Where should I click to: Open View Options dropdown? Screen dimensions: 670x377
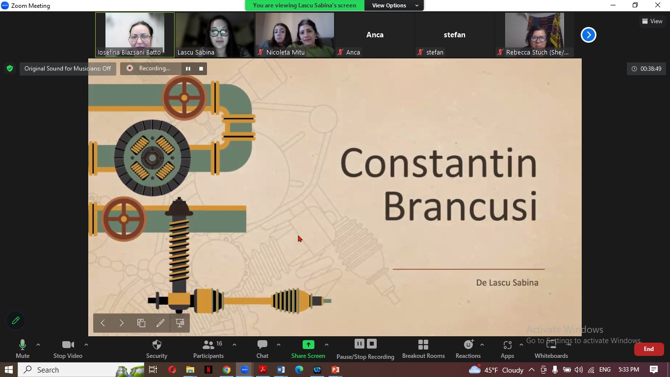click(x=395, y=5)
